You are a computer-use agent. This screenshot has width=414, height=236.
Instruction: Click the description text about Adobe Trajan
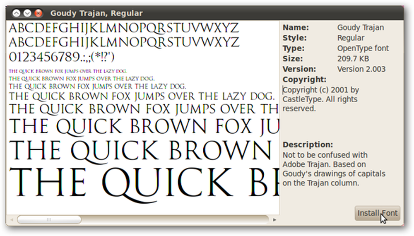point(334,169)
